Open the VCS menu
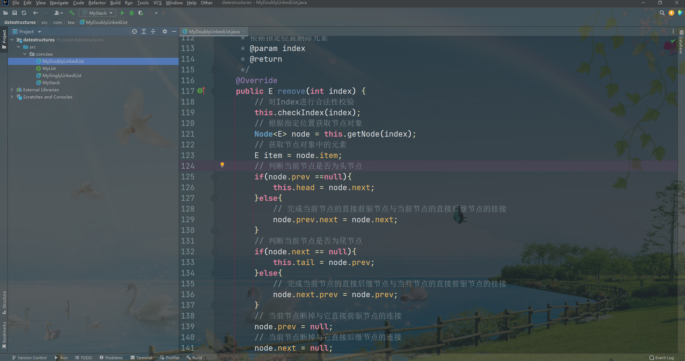This screenshot has width=685, height=361. pos(157,3)
